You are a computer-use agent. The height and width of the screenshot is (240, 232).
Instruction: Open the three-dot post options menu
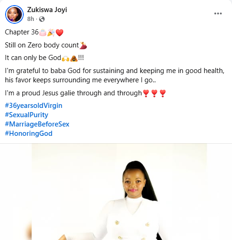tap(218, 13)
